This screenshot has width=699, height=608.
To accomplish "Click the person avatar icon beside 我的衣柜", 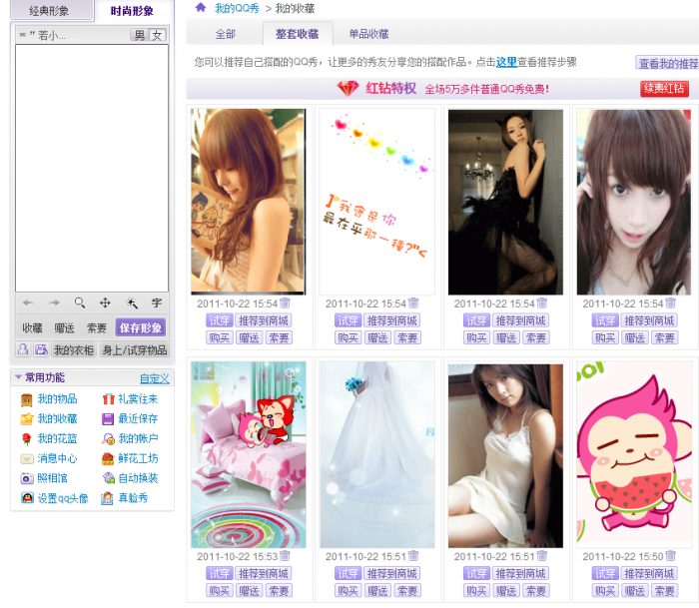I will tap(23, 349).
